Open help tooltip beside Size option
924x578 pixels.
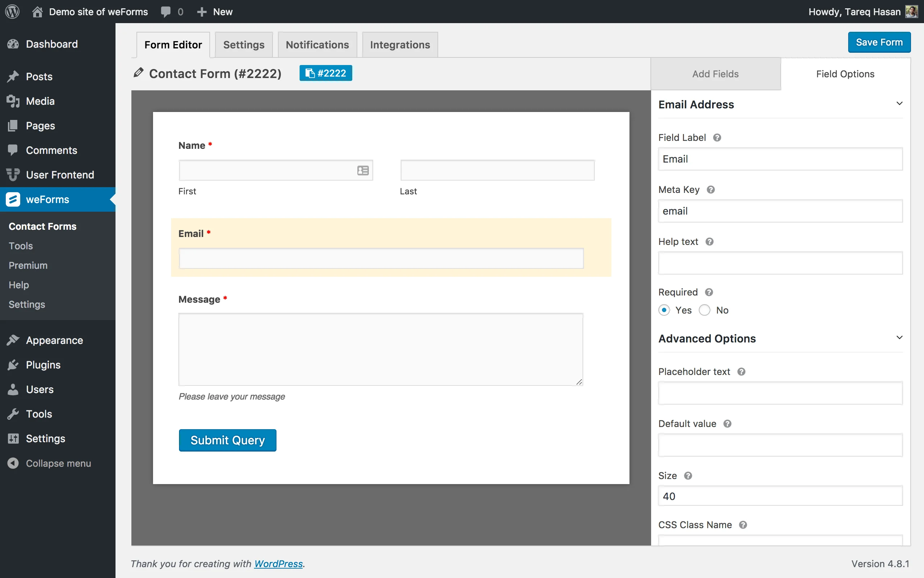[689, 475]
